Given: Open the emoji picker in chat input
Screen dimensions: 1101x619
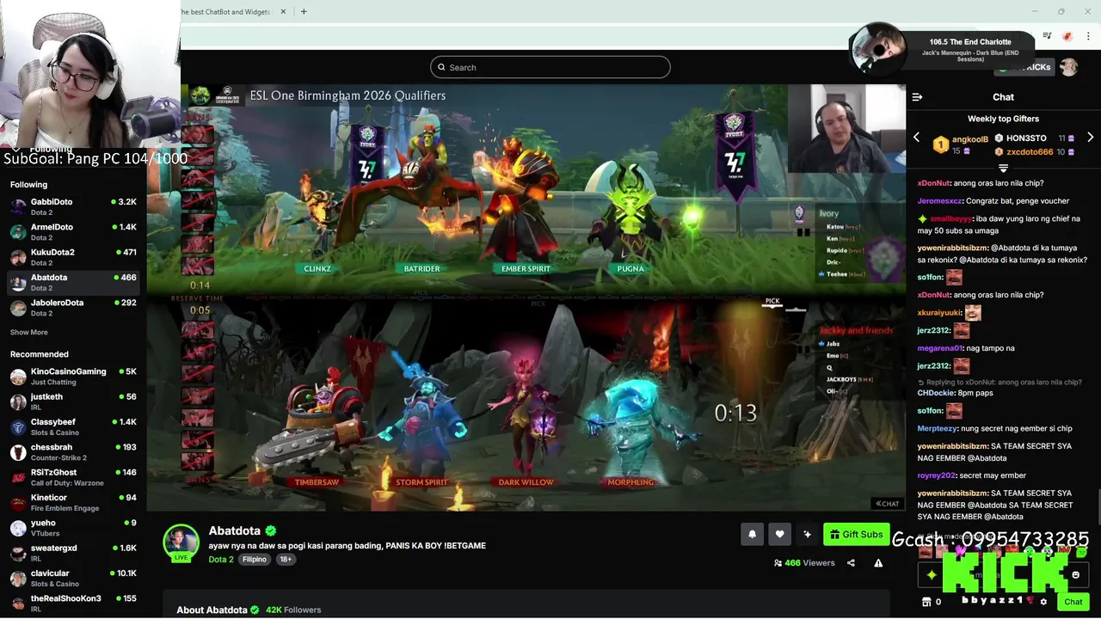Looking at the screenshot, I should 1075,575.
